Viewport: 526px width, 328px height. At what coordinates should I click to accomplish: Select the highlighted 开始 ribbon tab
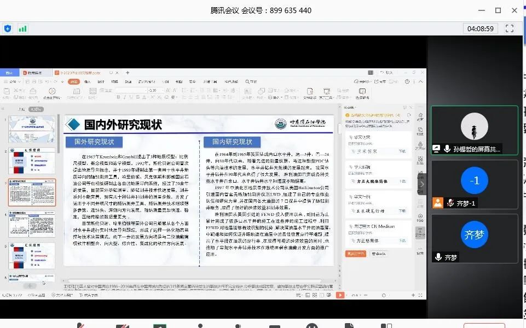point(74,81)
